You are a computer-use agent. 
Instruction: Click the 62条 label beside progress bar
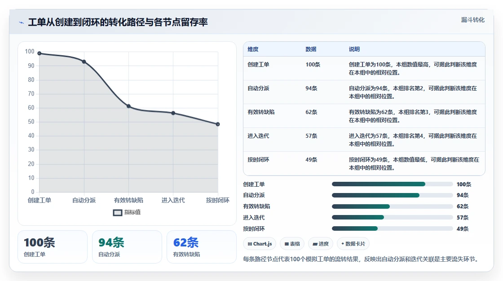coord(463,206)
